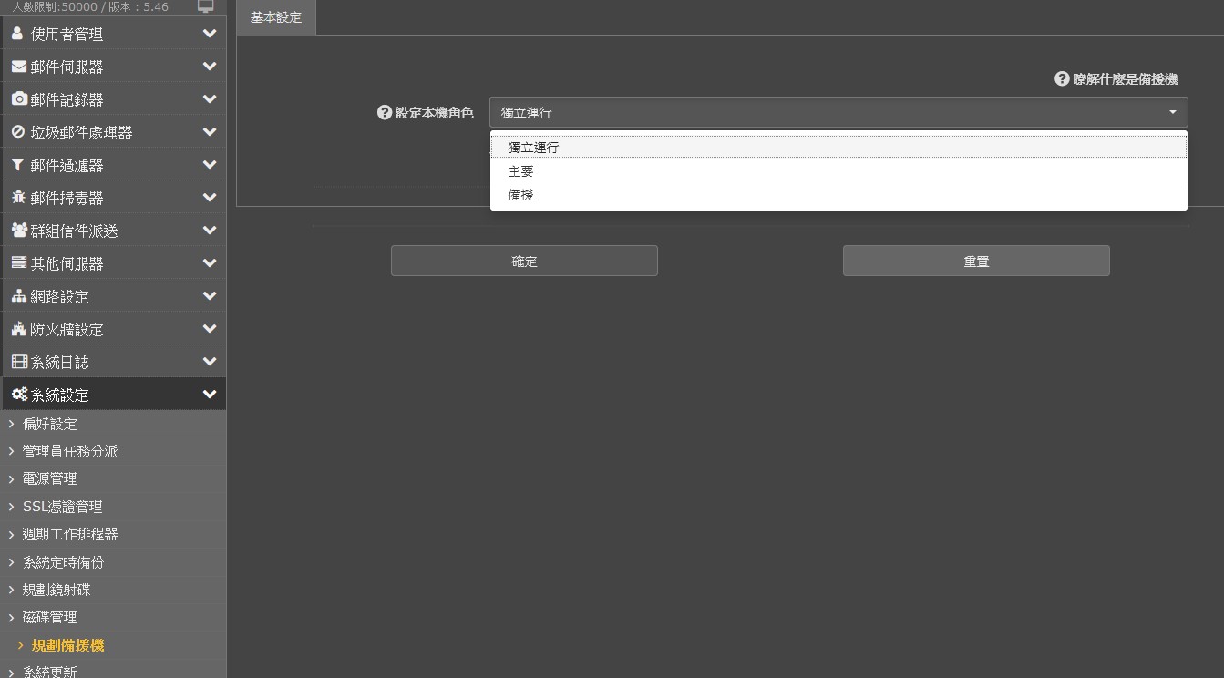Click the envelope icon for 郵件伺服器

(18, 67)
